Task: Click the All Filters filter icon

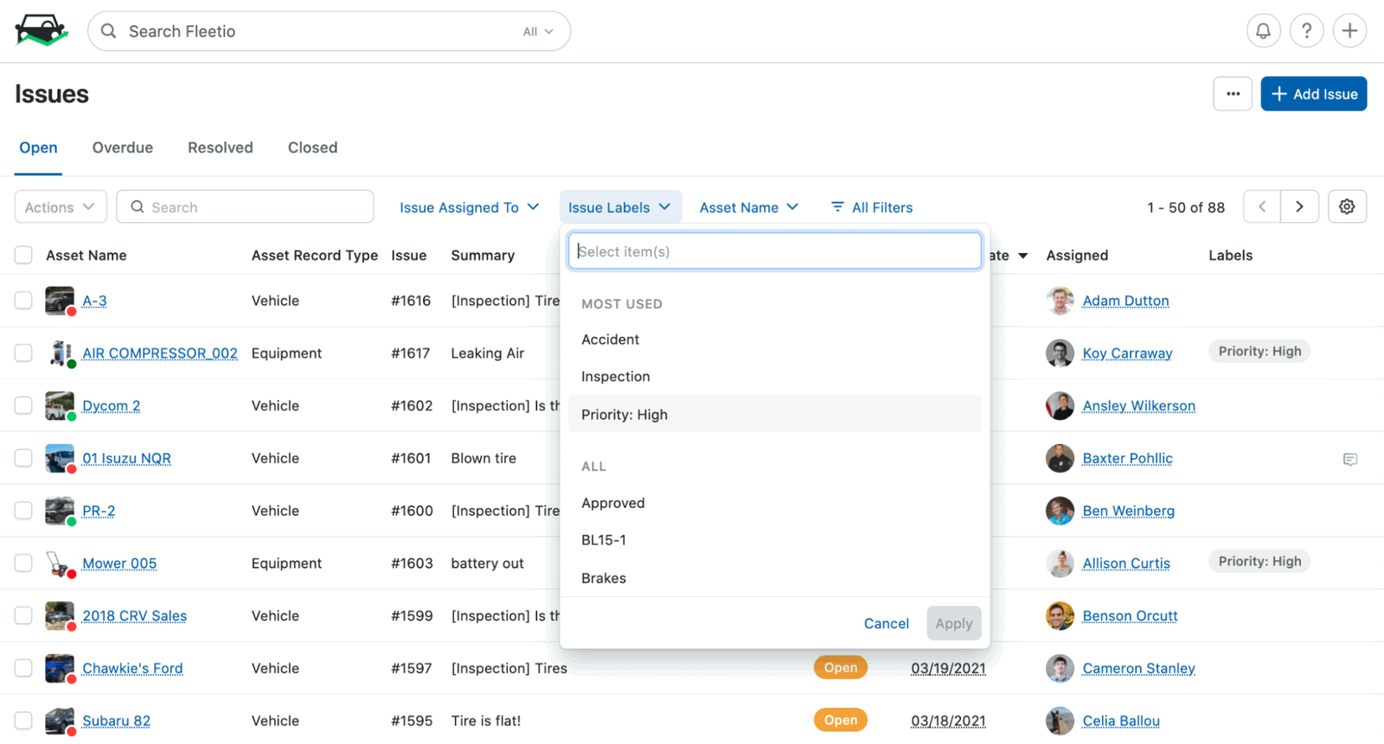Action: (837, 207)
